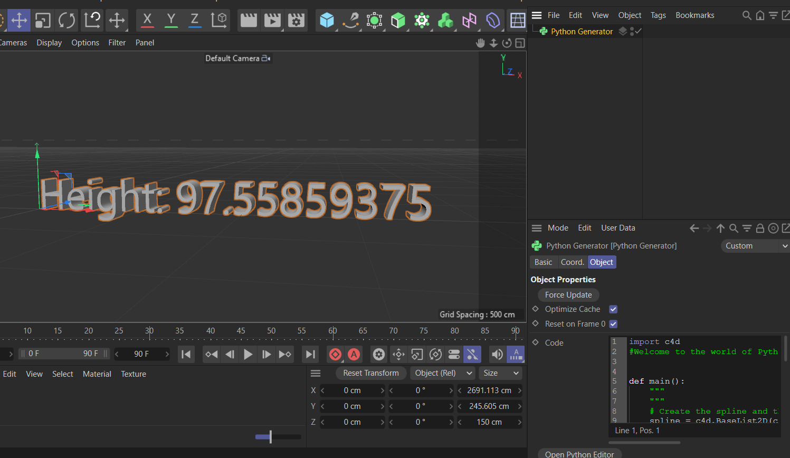Screen dimensions: 790x458
Task: Click X position 0 cm field
Action: tap(353, 390)
